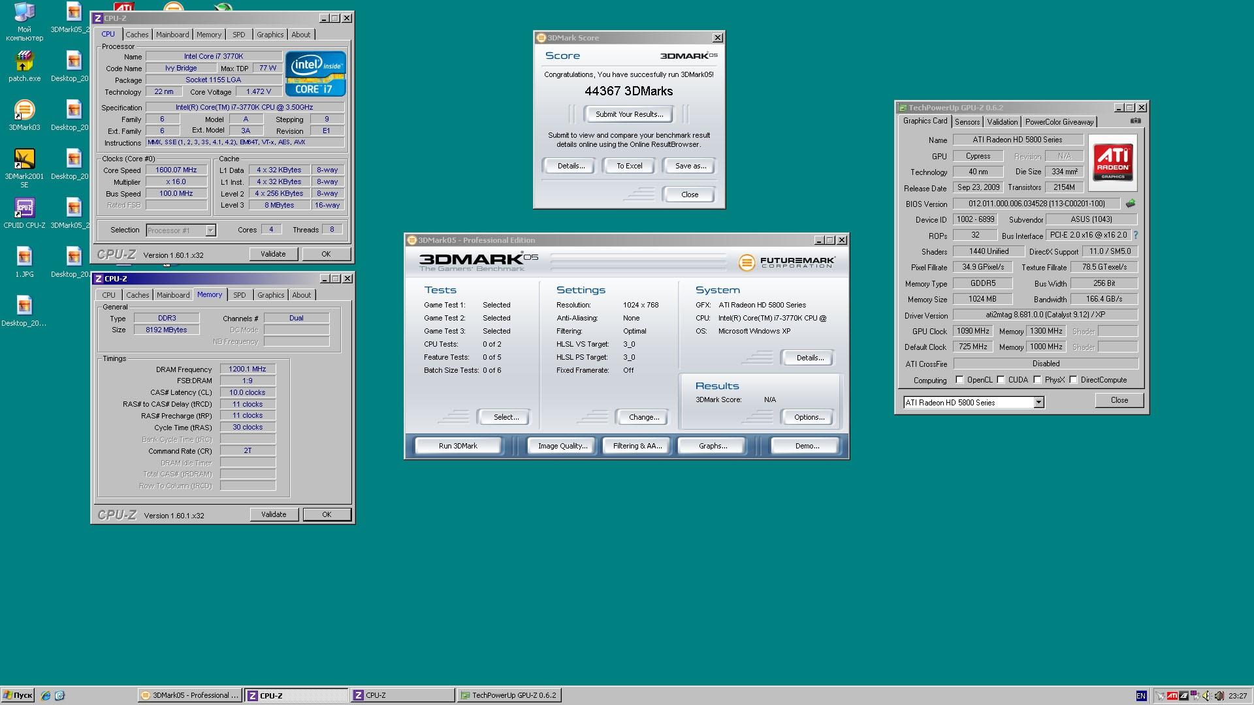Select the patch.exe desktop icon
This screenshot has width=1254, height=705.
coord(24,67)
